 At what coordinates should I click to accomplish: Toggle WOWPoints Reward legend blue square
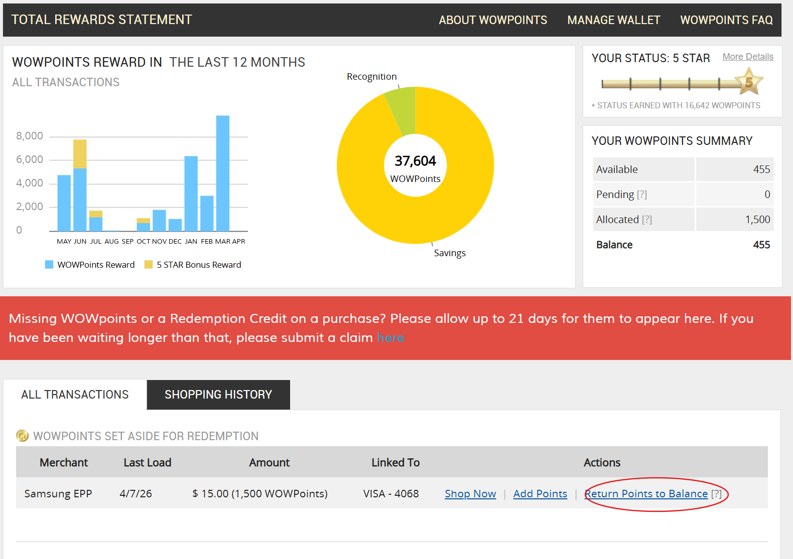click(x=49, y=265)
